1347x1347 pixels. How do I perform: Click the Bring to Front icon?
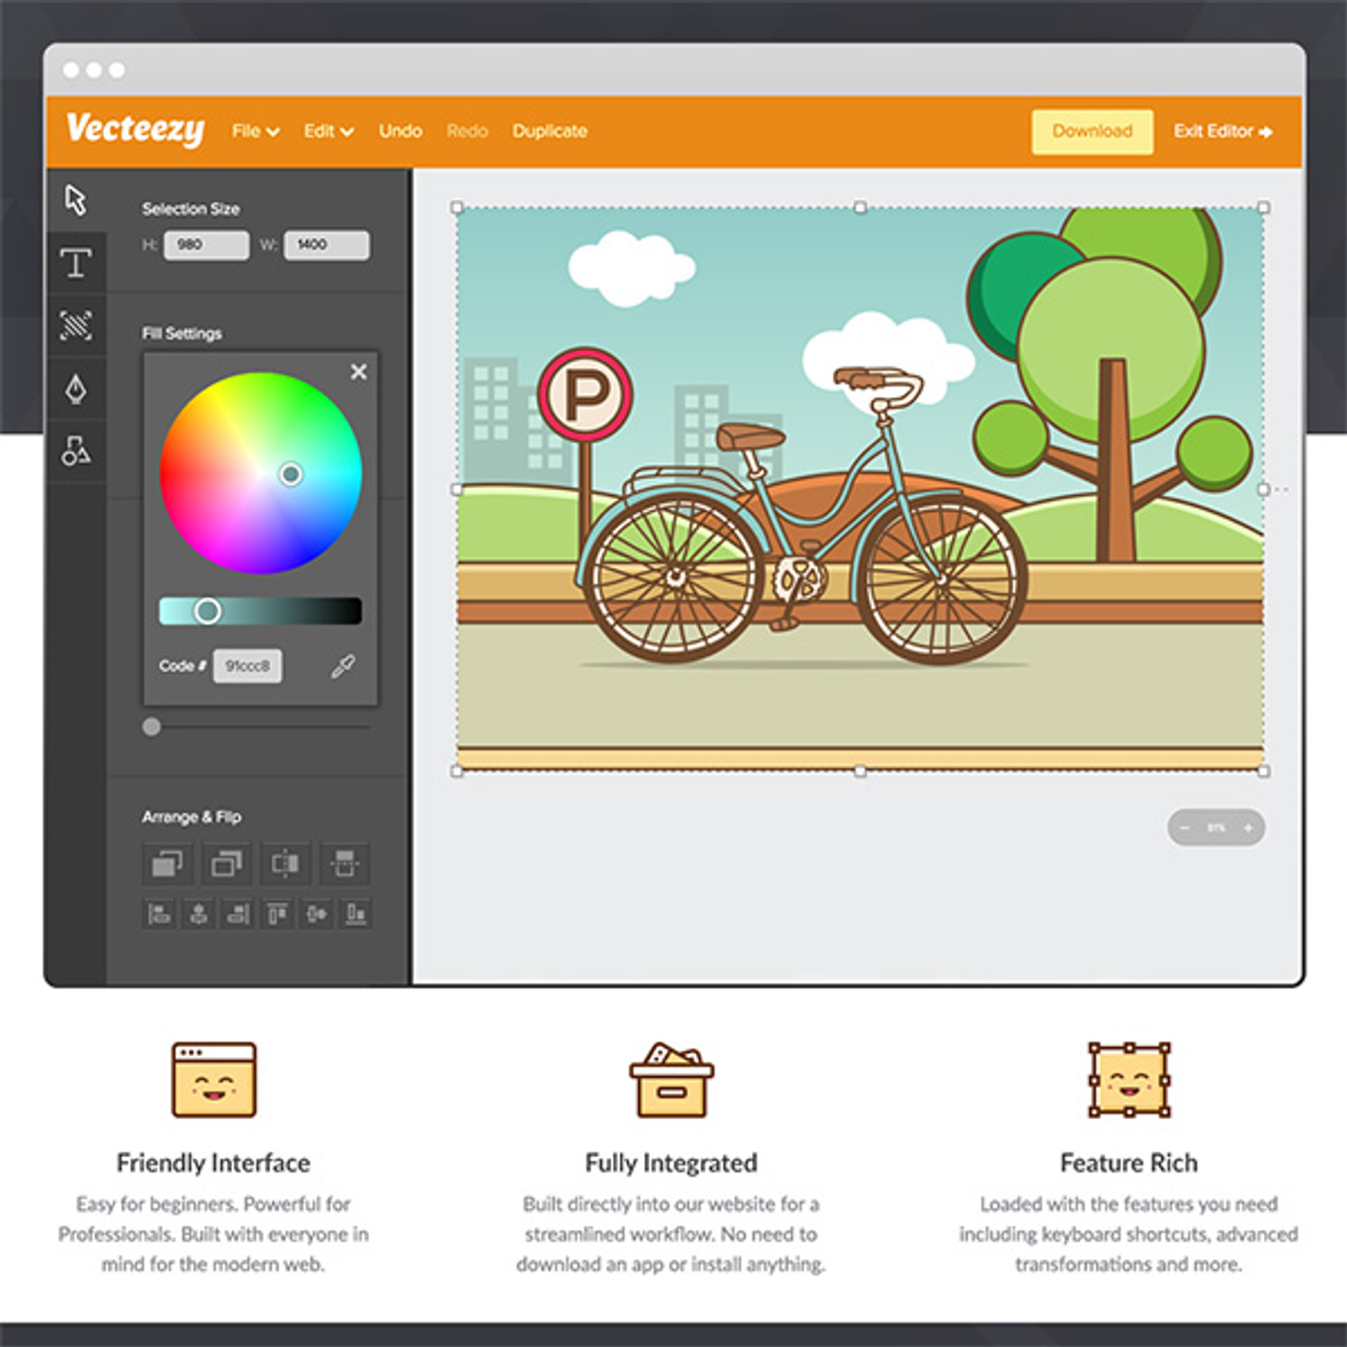click(x=167, y=864)
